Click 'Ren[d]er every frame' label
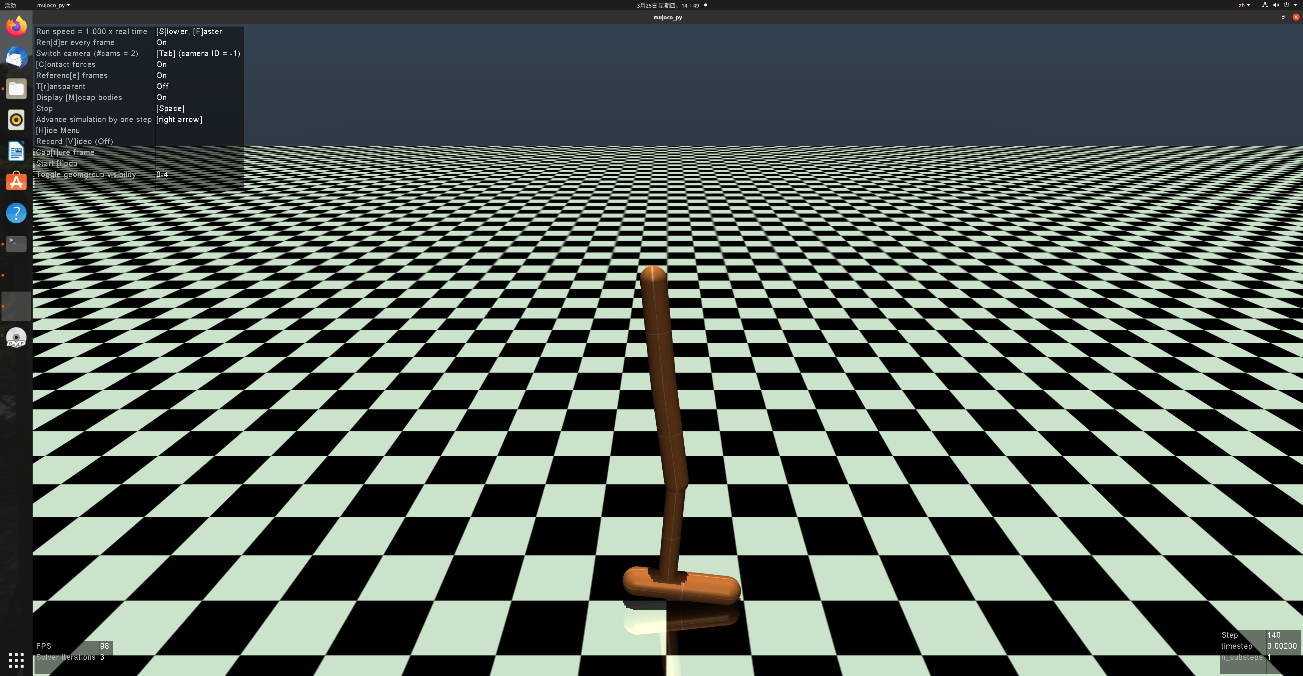 coord(76,42)
